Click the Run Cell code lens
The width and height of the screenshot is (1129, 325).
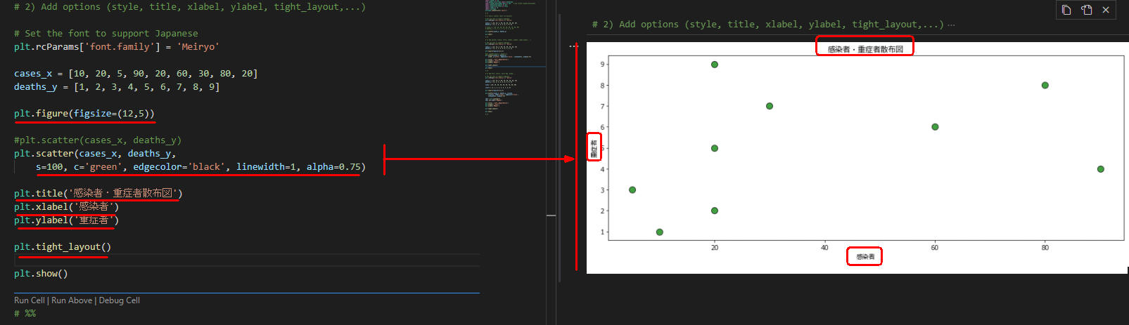[x=30, y=300]
